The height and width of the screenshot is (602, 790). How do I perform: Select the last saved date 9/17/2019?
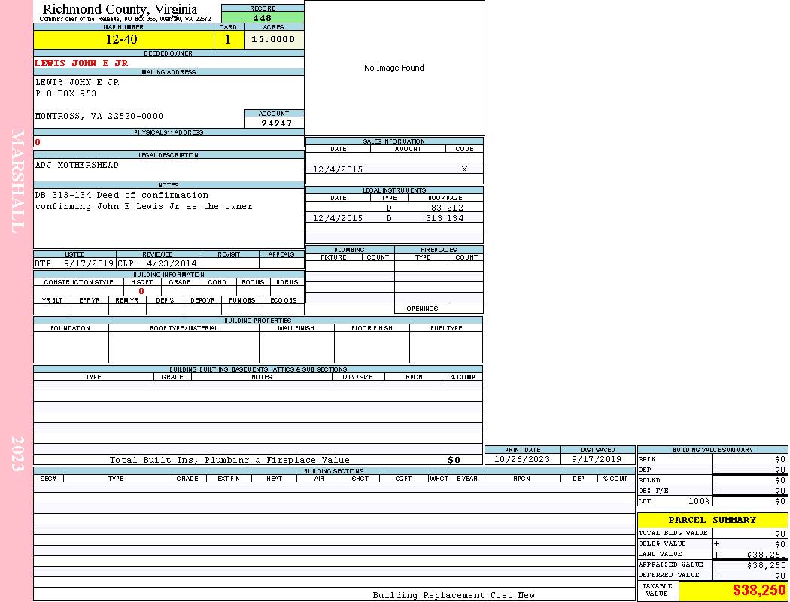pyautogui.click(x=597, y=459)
